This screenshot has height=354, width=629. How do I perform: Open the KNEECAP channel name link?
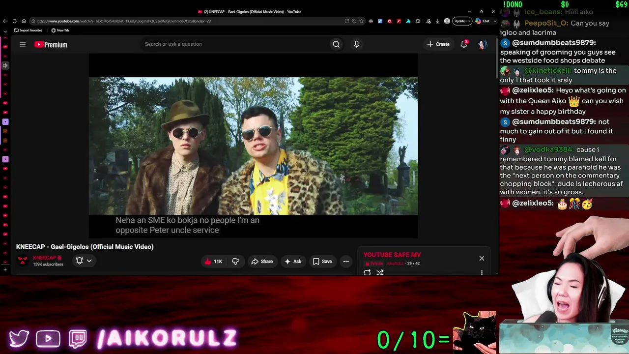(x=44, y=258)
